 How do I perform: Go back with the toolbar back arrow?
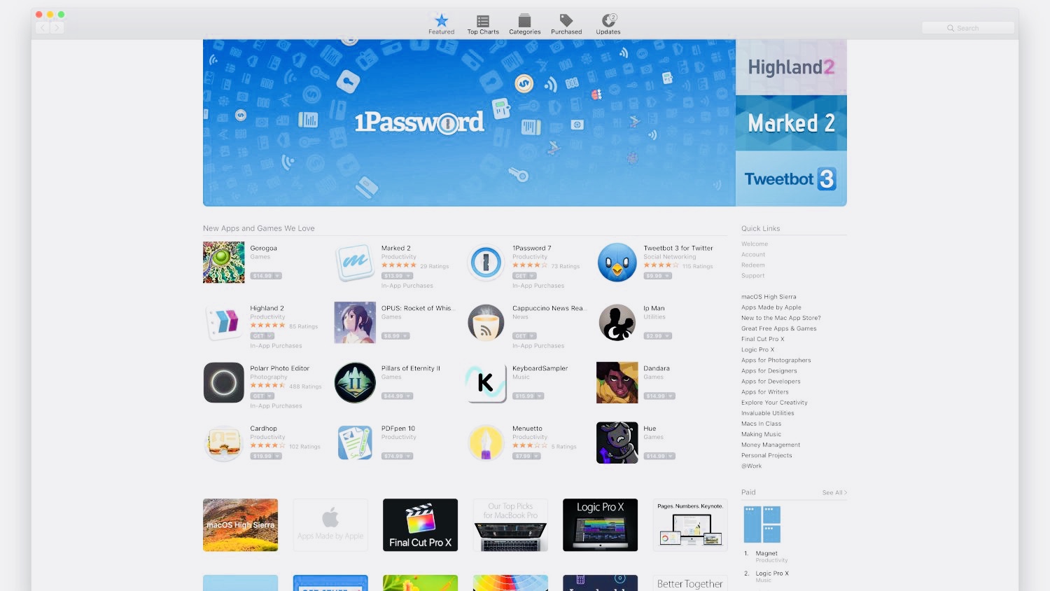(x=43, y=28)
